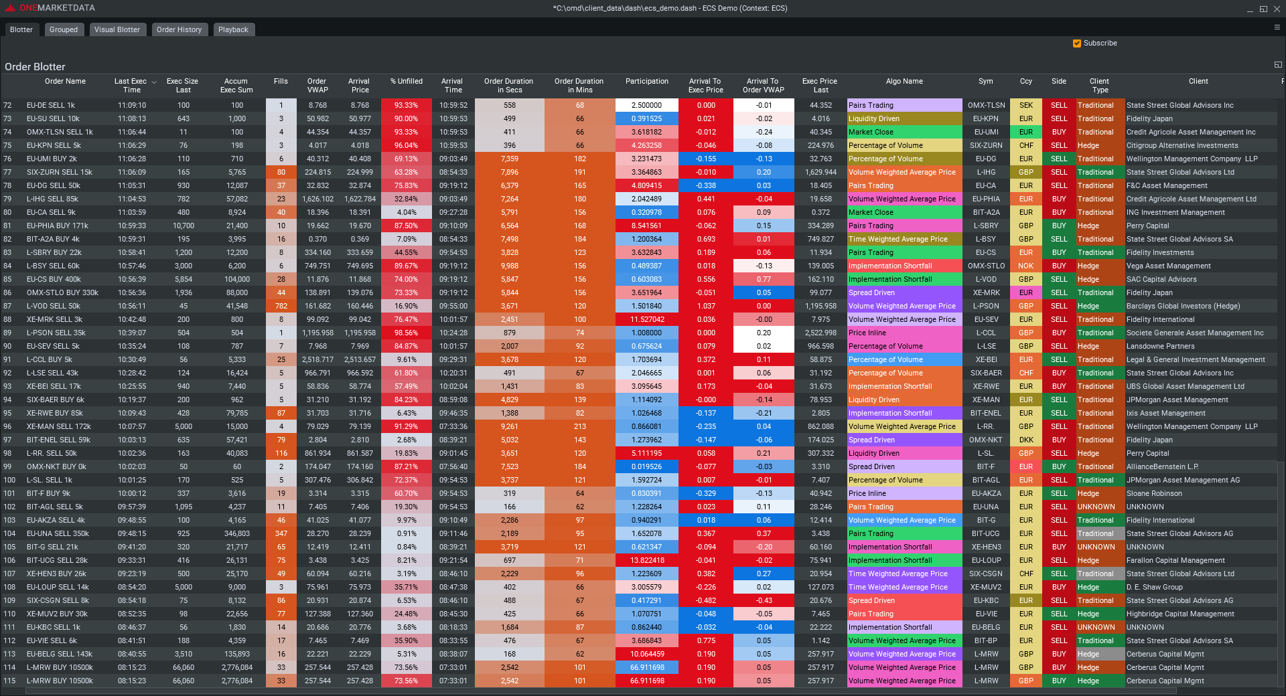The height and width of the screenshot is (696, 1286).
Task: Select order EU-PHIA BUY 171k
Action: (x=58, y=226)
